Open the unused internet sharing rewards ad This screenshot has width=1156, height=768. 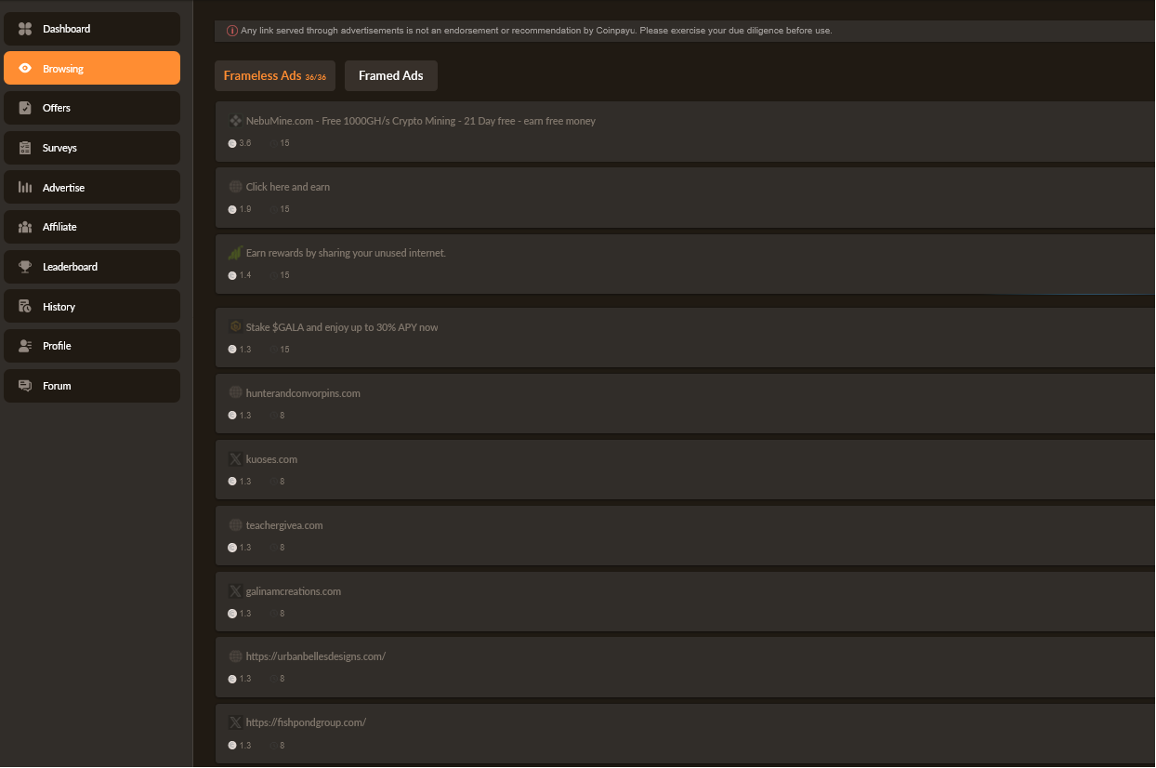coord(346,253)
